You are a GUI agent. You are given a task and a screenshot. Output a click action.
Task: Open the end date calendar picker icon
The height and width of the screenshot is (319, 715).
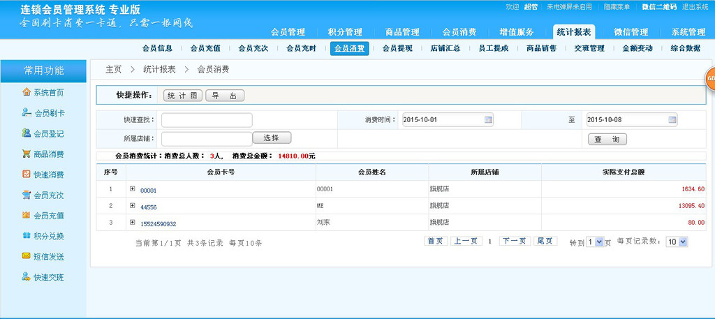(672, 120)
